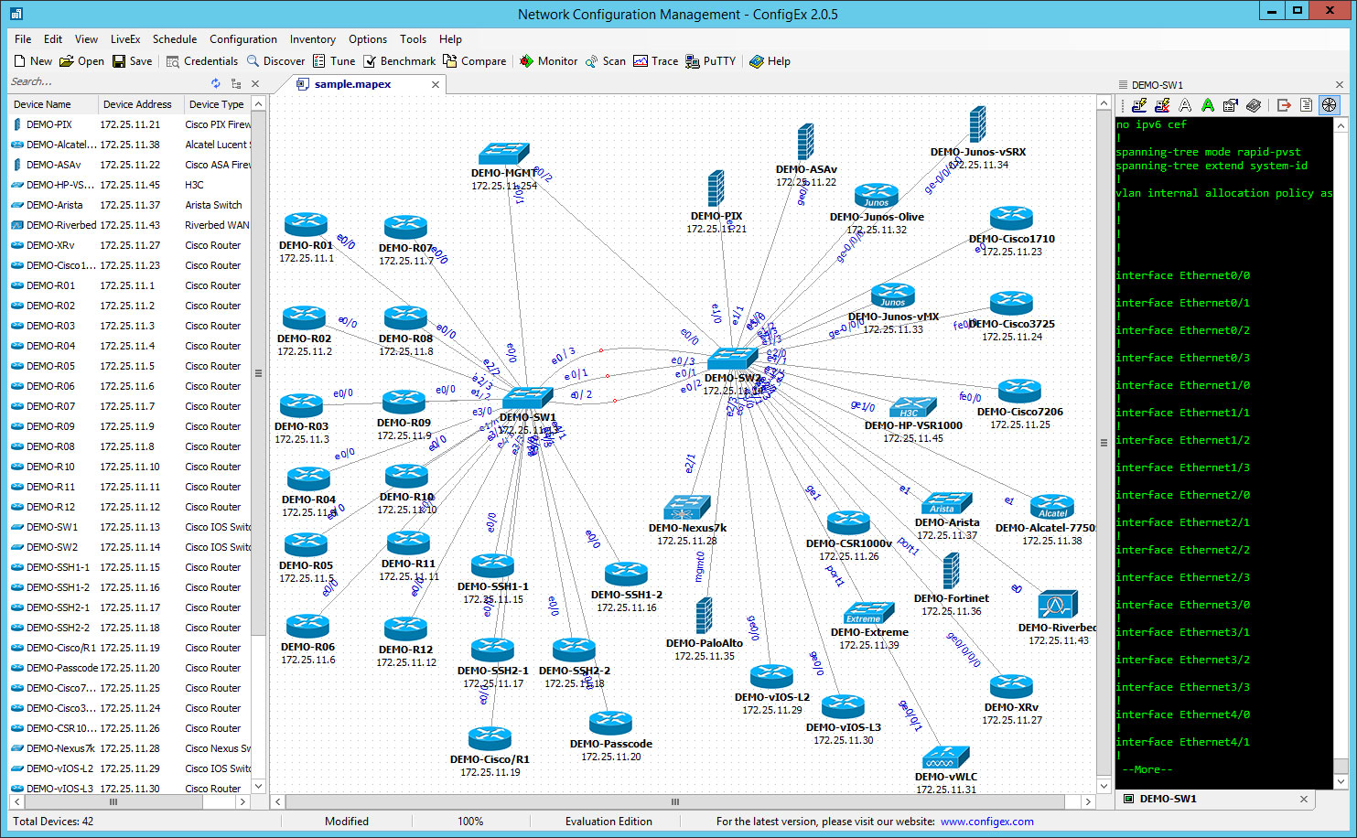Select DEMO-Nexus7k row in device list

(130, 748)
